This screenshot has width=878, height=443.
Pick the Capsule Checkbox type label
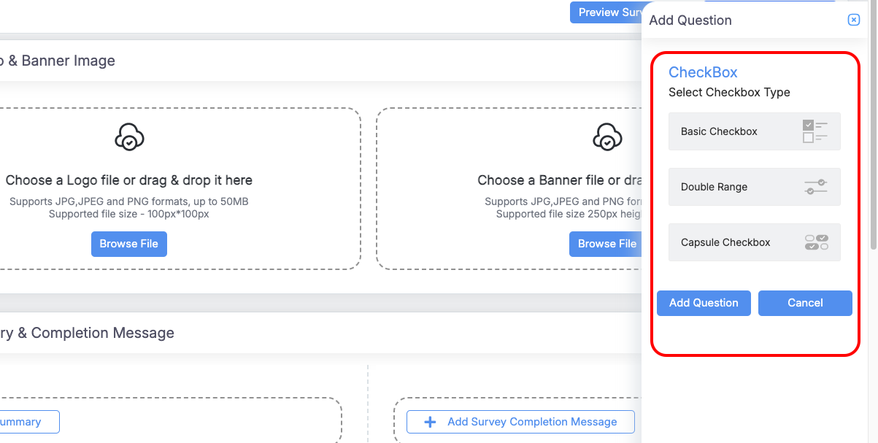coord(725,242)
